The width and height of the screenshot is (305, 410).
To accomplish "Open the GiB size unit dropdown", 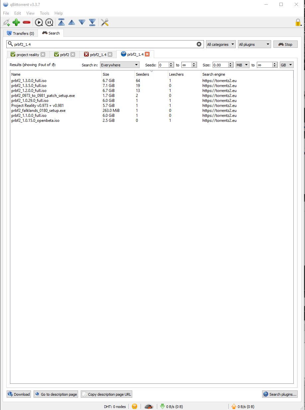I will pyautogui.click(x=287, y=65).
